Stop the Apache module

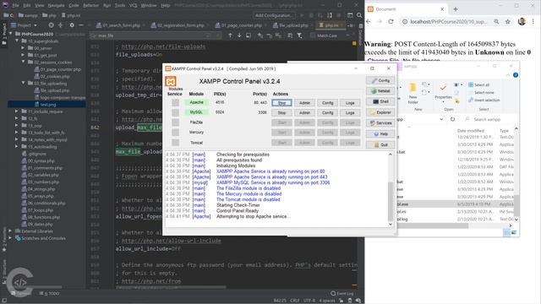coord(281,103)
